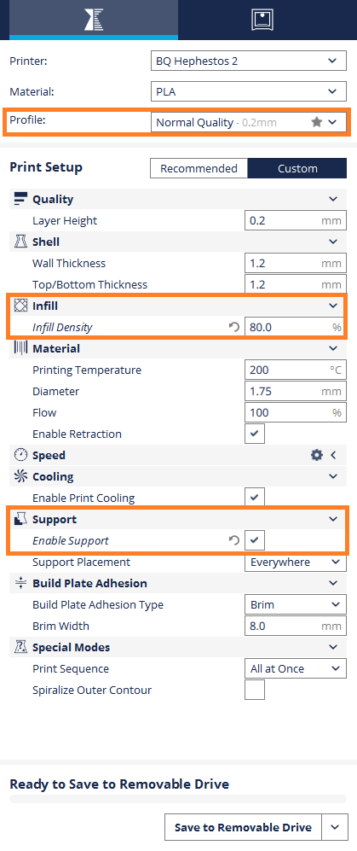Open the Support Placement Everywhere dropdown
The width and height of the screenshot is (357, 851).
(296, 562)
